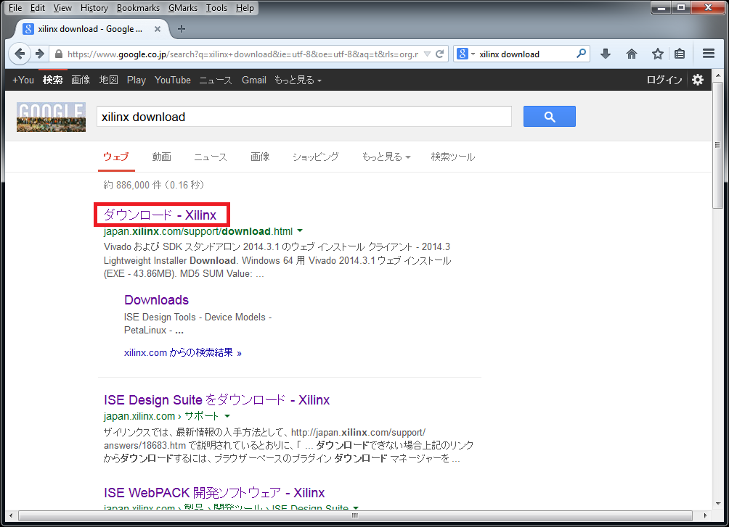Click the scrollbar down arrow
The image size is (729, 527).
(718, 503)
